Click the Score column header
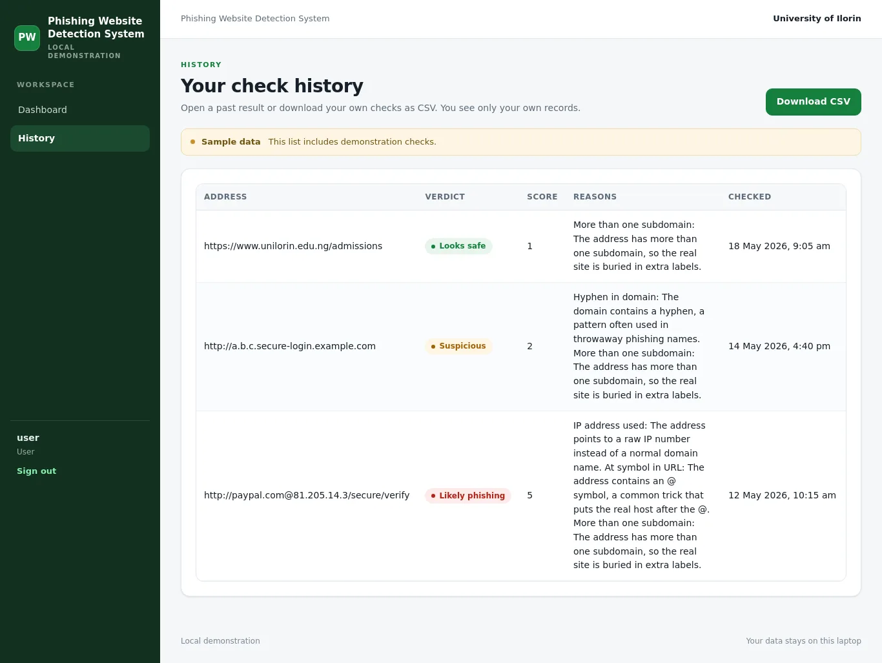Viewport: 882px width, 663px height. 542,197
